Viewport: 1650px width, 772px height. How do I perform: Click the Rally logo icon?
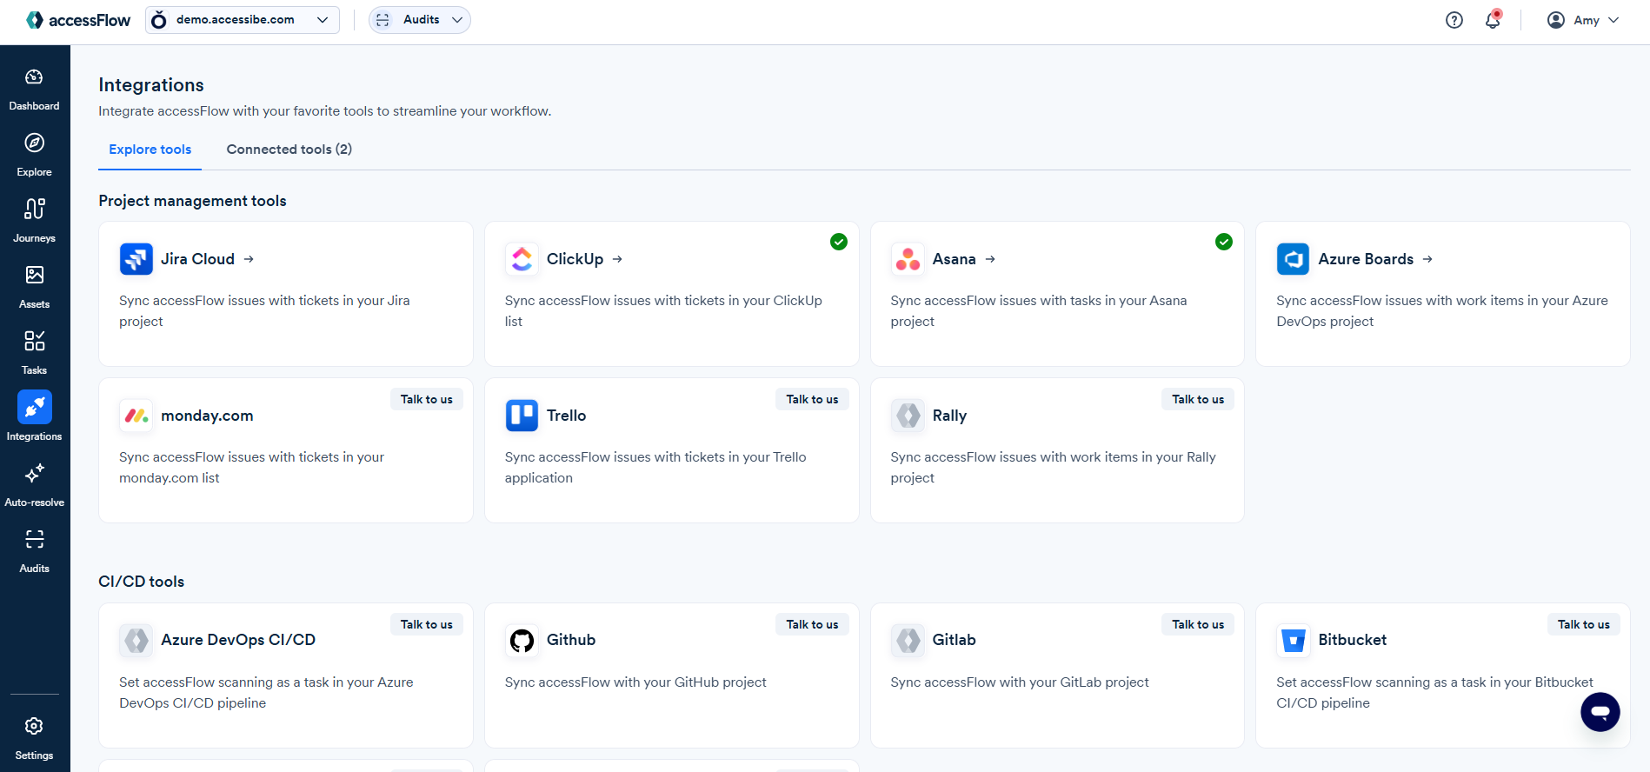click(908, 416)
